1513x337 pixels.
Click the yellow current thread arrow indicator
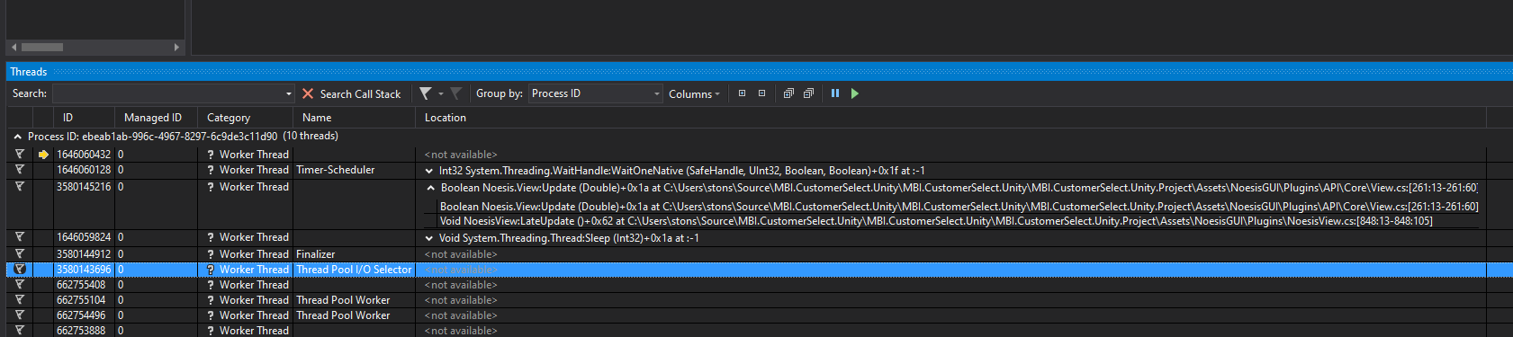[x=42, y=155]
